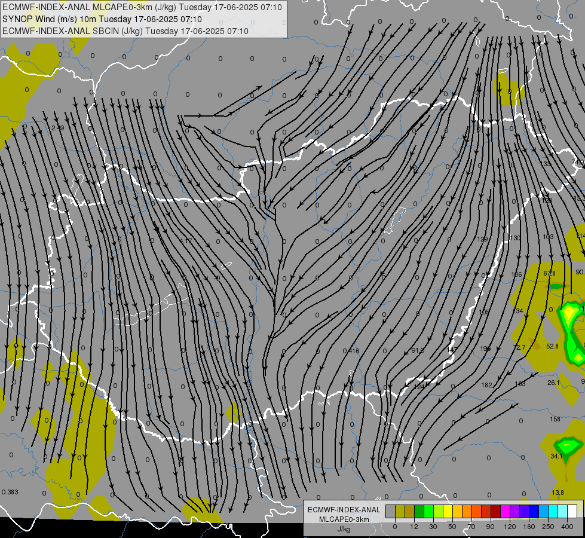The height and width of the screenshot is (538, 585).
Task: Click the 12 tick label on the color scale
Action: tap(414, 527)
